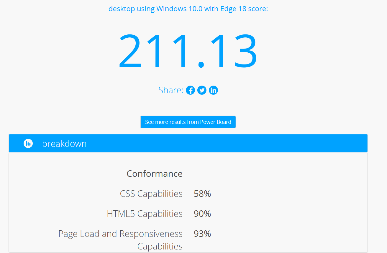Click the word 'desktop' in header

[122, 9]
